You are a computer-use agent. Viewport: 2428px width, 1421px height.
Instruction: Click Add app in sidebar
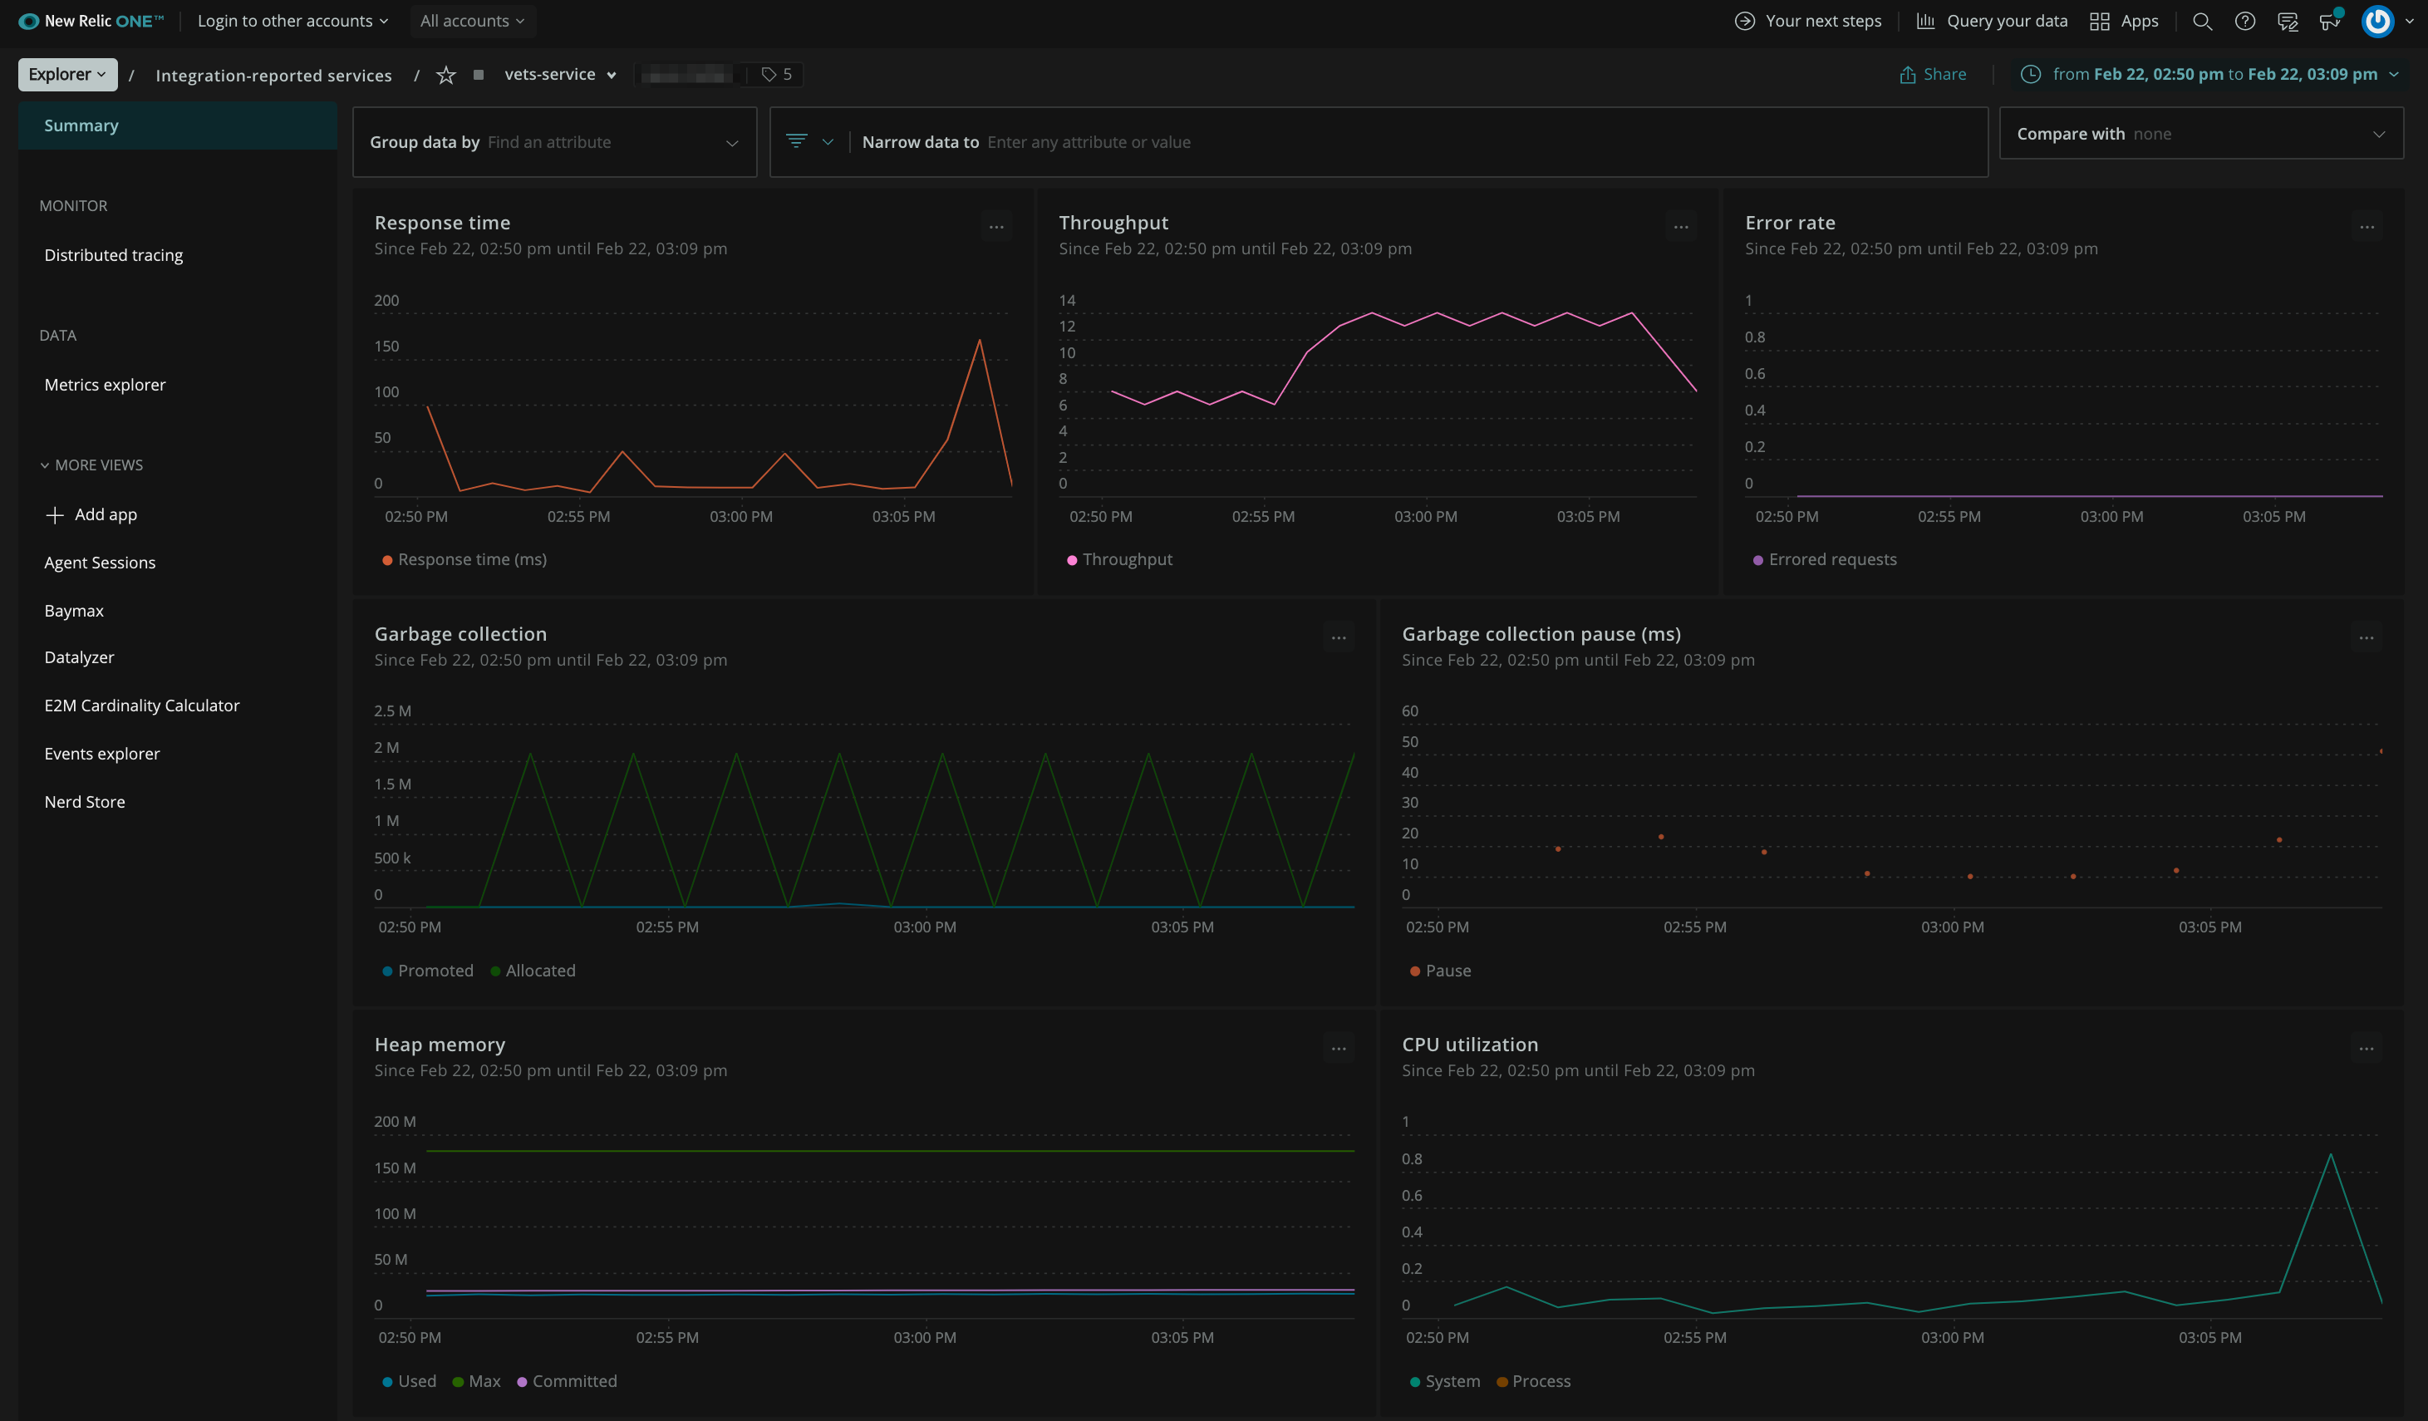[105, 513]
